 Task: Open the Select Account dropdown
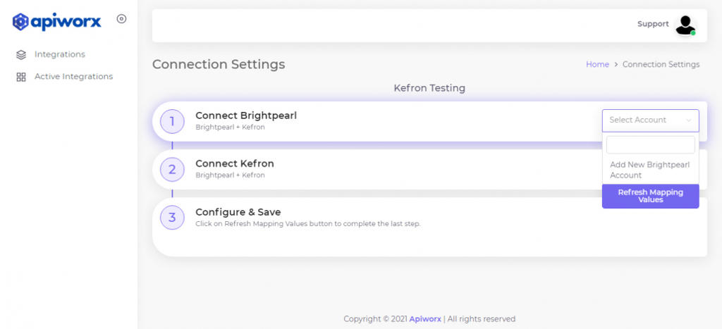point(650,120)
